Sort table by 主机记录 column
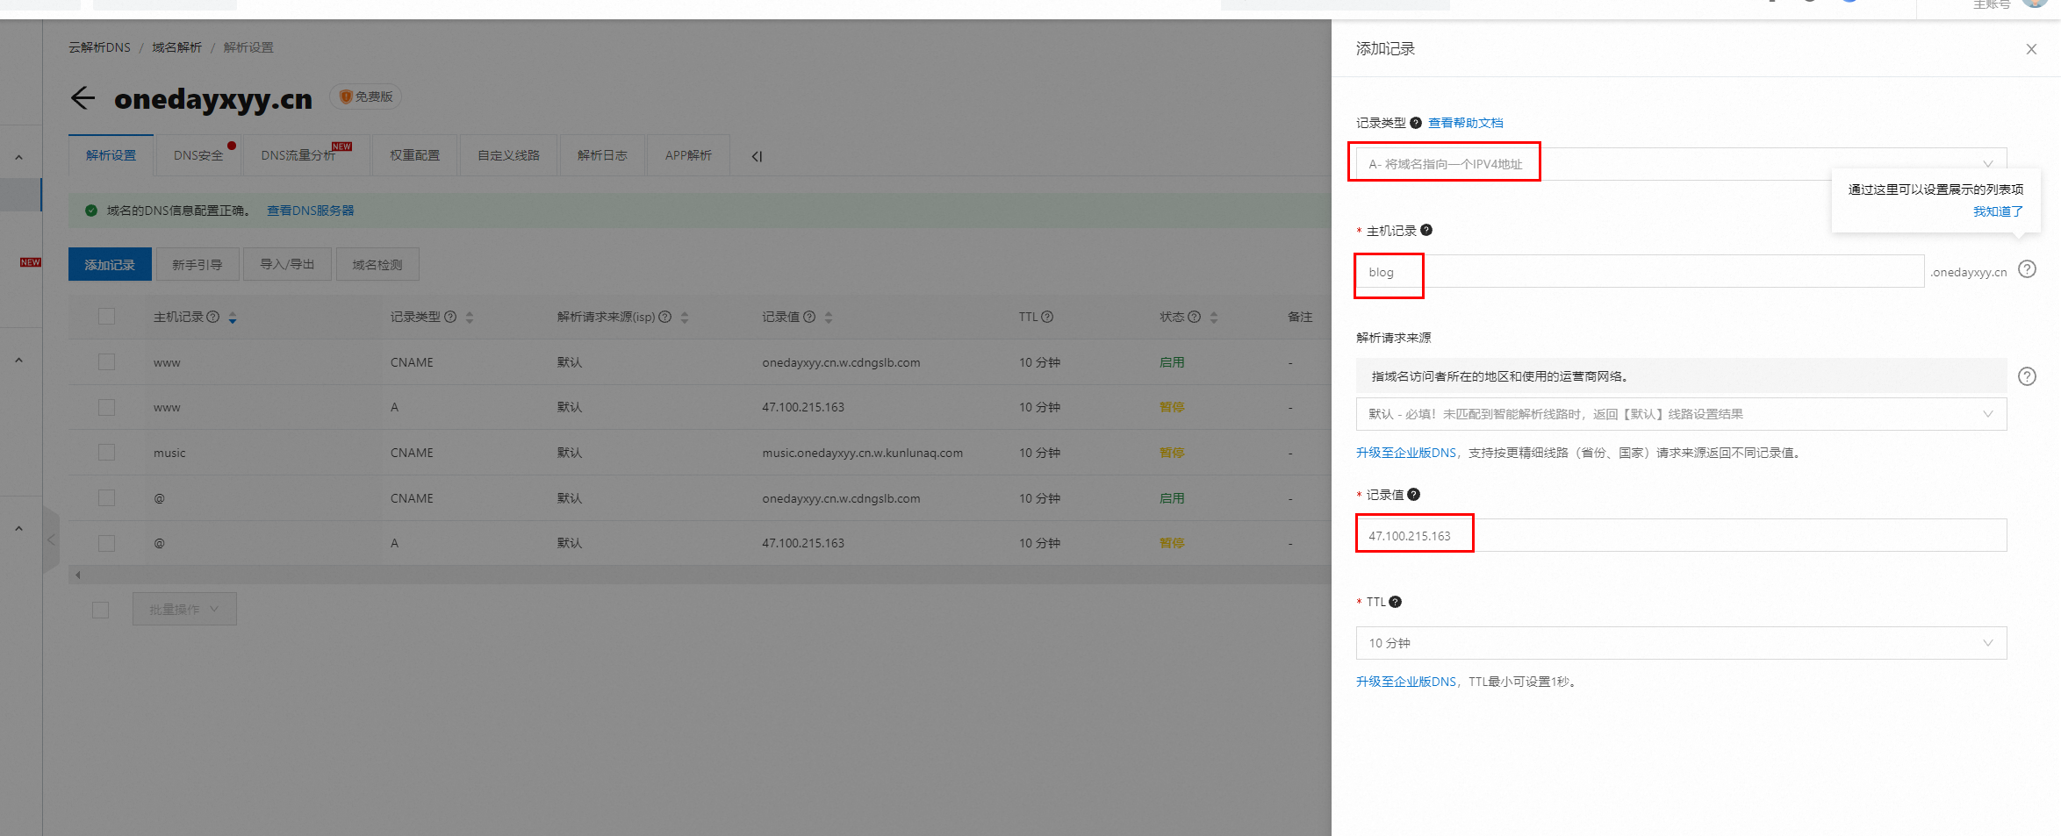The width and height of the screenshot is (2061, 836). tap(233, 318)
